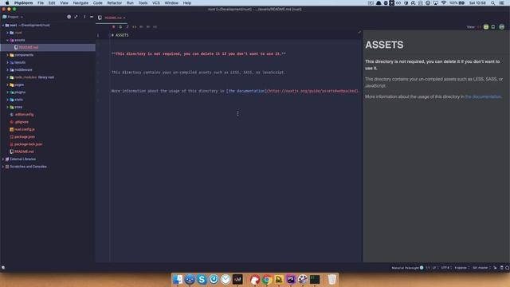Image resolution: width=510 pixels, height=287 pixels.
Task: Click the macOS Spotlight search icon
Action: click(493, 3)
